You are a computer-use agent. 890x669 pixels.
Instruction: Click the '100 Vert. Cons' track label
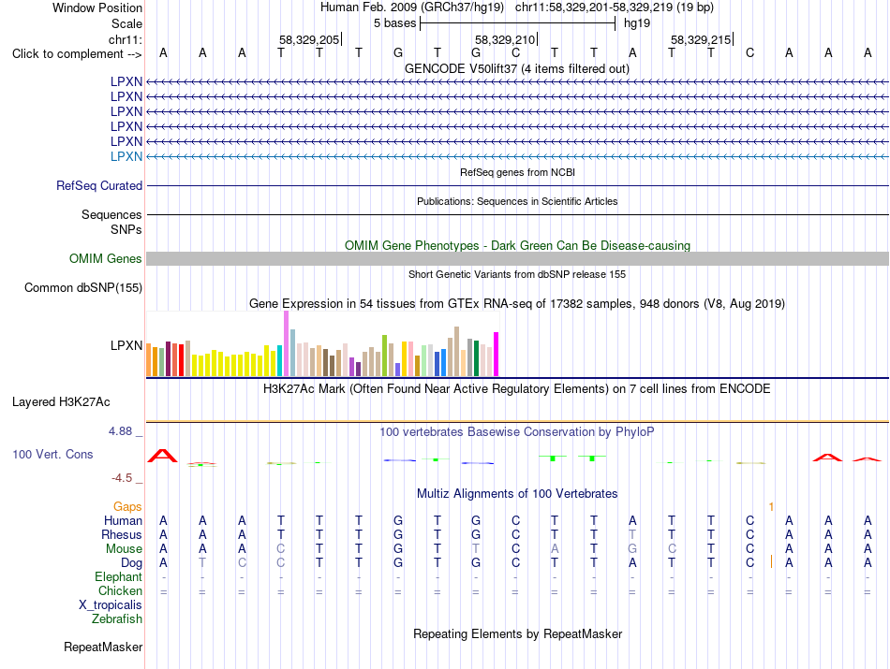52,454
